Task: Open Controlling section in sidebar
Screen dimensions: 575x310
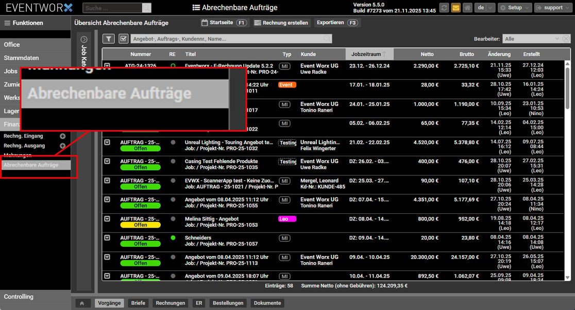Action: coord(19,297)
